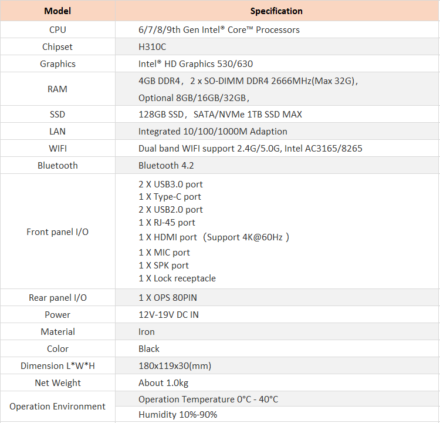Viewport: 440px width, 423px height.
Task: Click "Intel HD Graphics 530/630" value
Action: [x=195, y=64]
